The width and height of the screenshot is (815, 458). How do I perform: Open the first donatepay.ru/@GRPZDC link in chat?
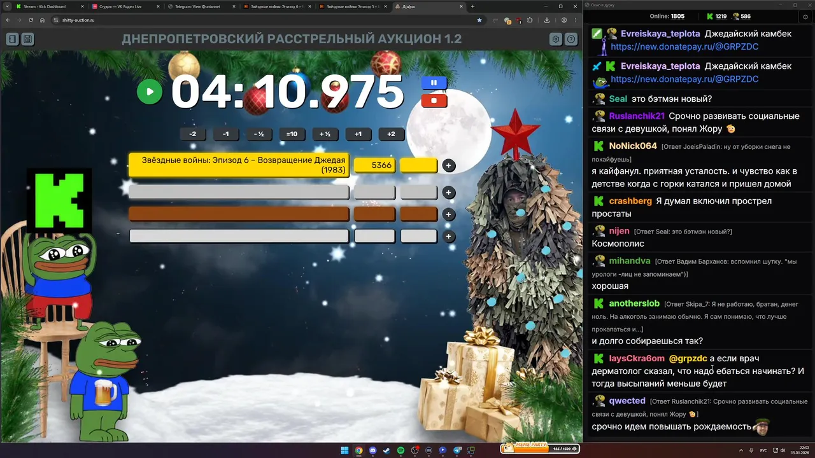click(x=684, y=46)
